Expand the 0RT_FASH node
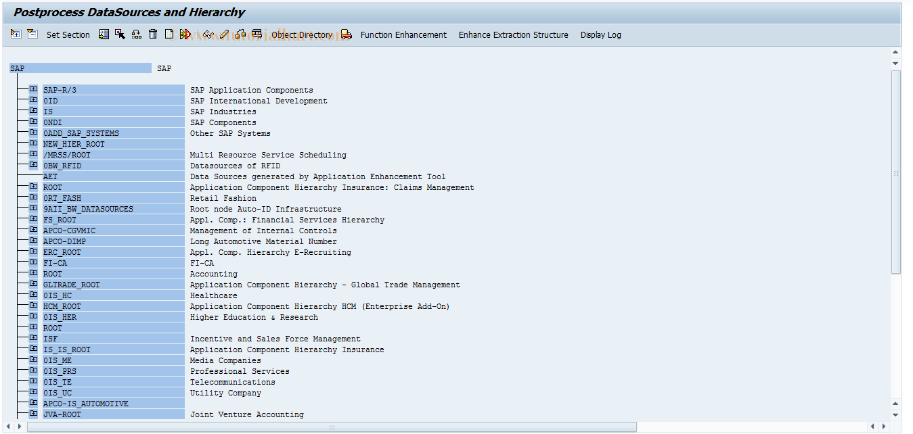 (x=33, y=197)
